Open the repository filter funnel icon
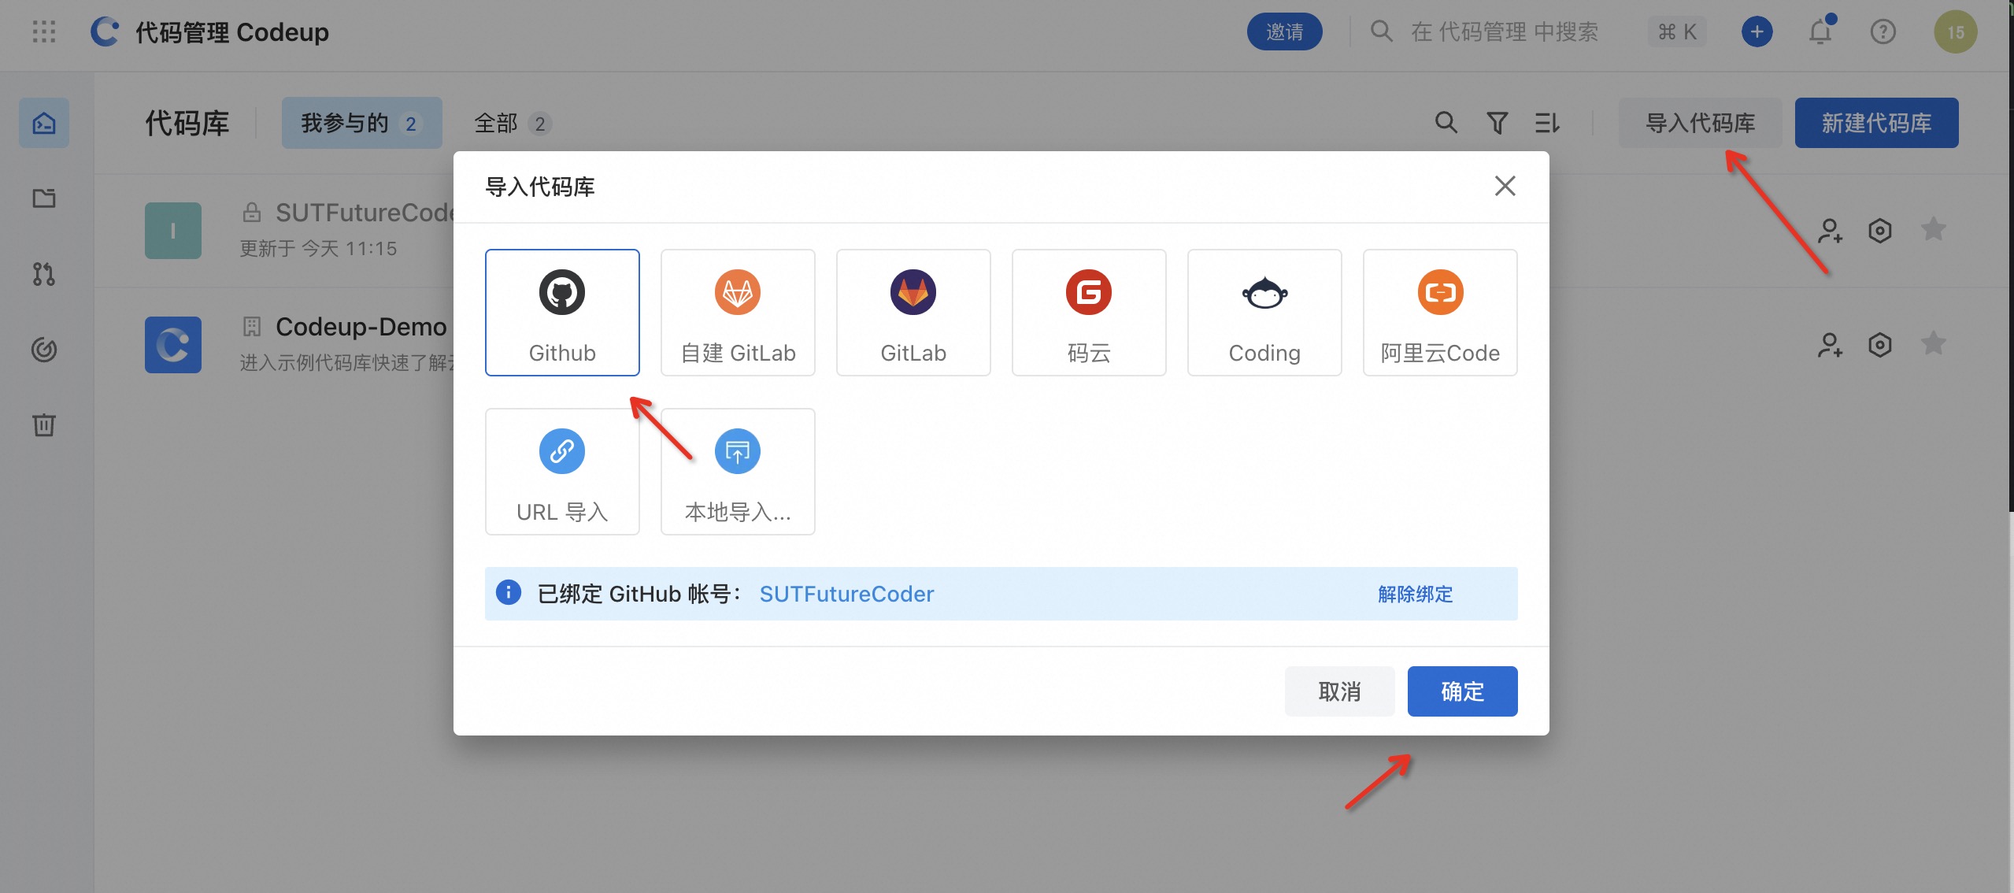Image resolution: width=2014 pixels, height=893 pixels. 1497,123
